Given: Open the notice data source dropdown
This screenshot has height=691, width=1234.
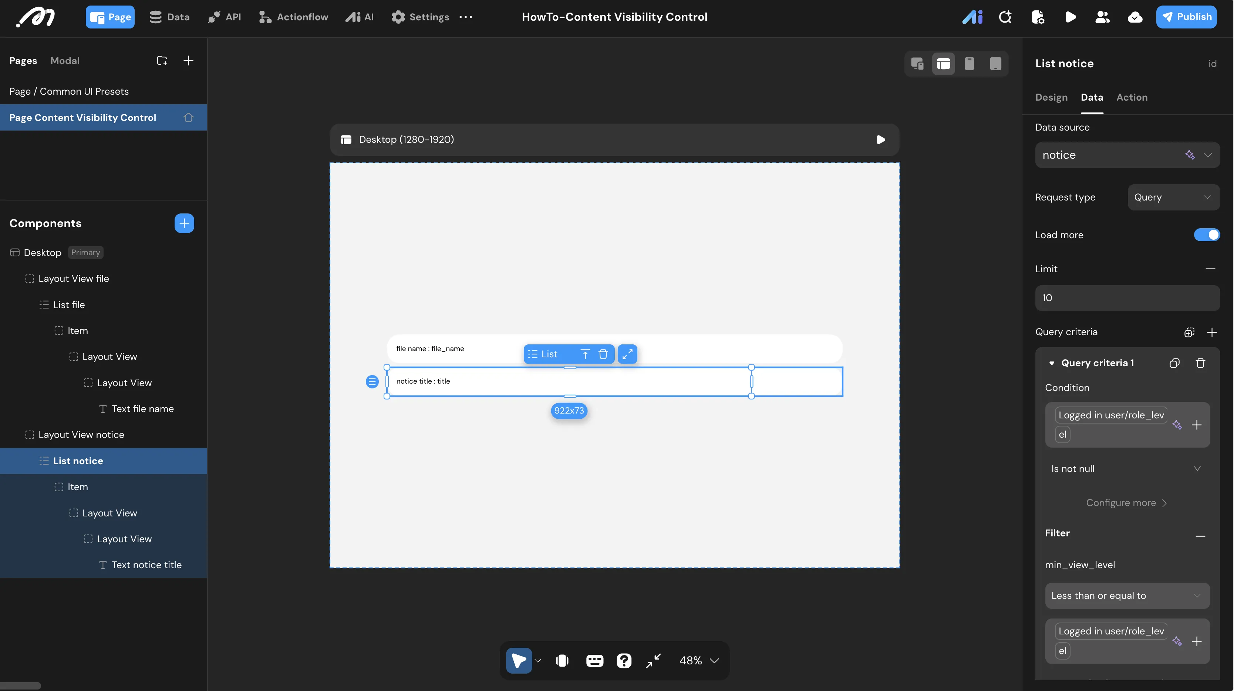Looking at the screenshot, I should pyautogui.click(x=1127, y=155).
